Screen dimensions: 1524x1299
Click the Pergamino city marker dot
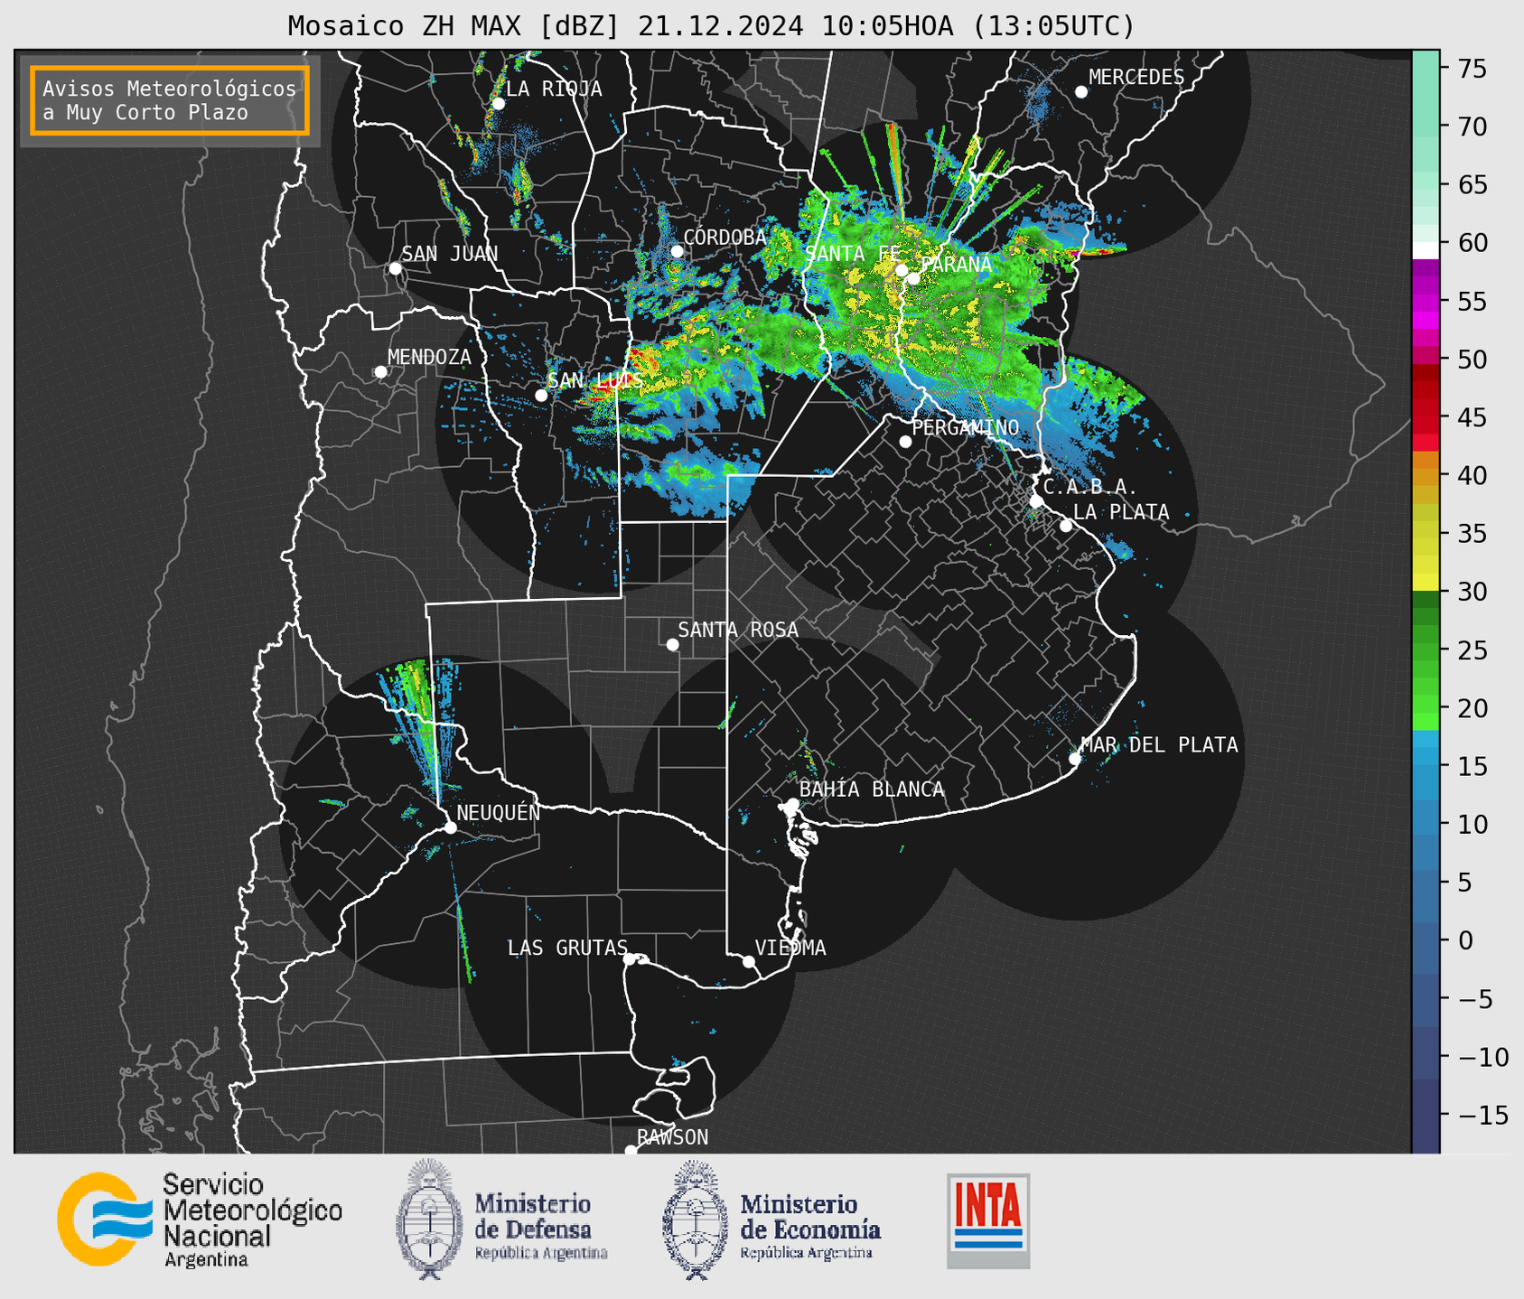pos(905,442)
